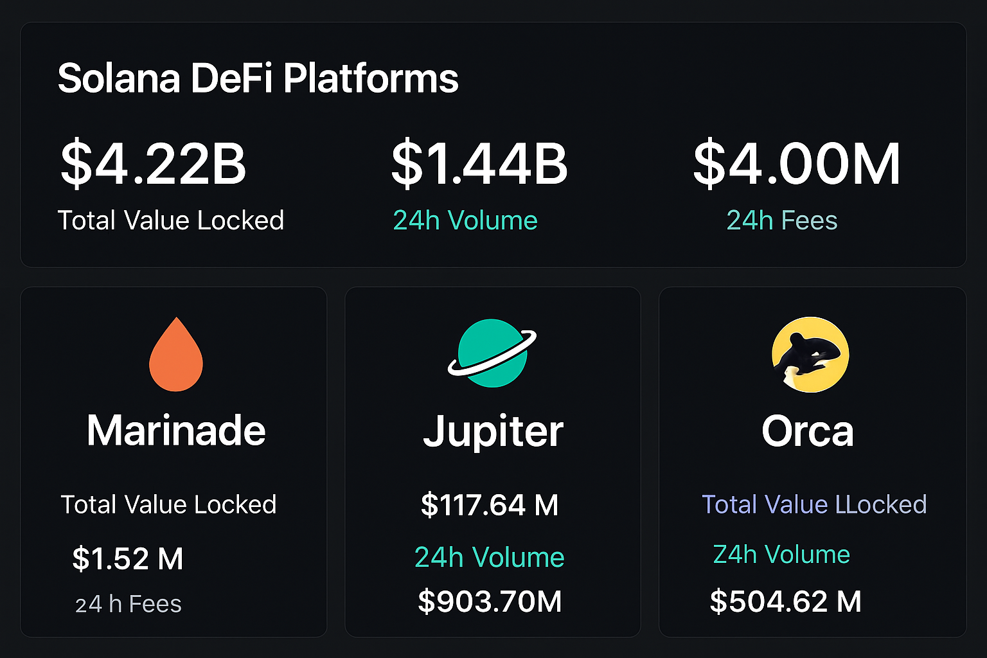Screen dimensions: 987x658
Task: Select Jupiter's $117.64 M figure
Action: (x=490, y=504)
